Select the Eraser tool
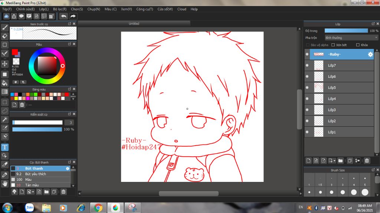Image resolution: width=380 pixels, height=213 pixels. [x=4, y=36]
